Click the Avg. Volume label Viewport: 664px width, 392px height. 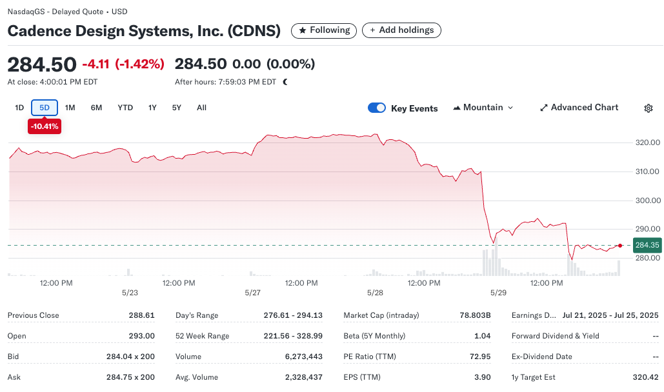[x=197, y=377]
